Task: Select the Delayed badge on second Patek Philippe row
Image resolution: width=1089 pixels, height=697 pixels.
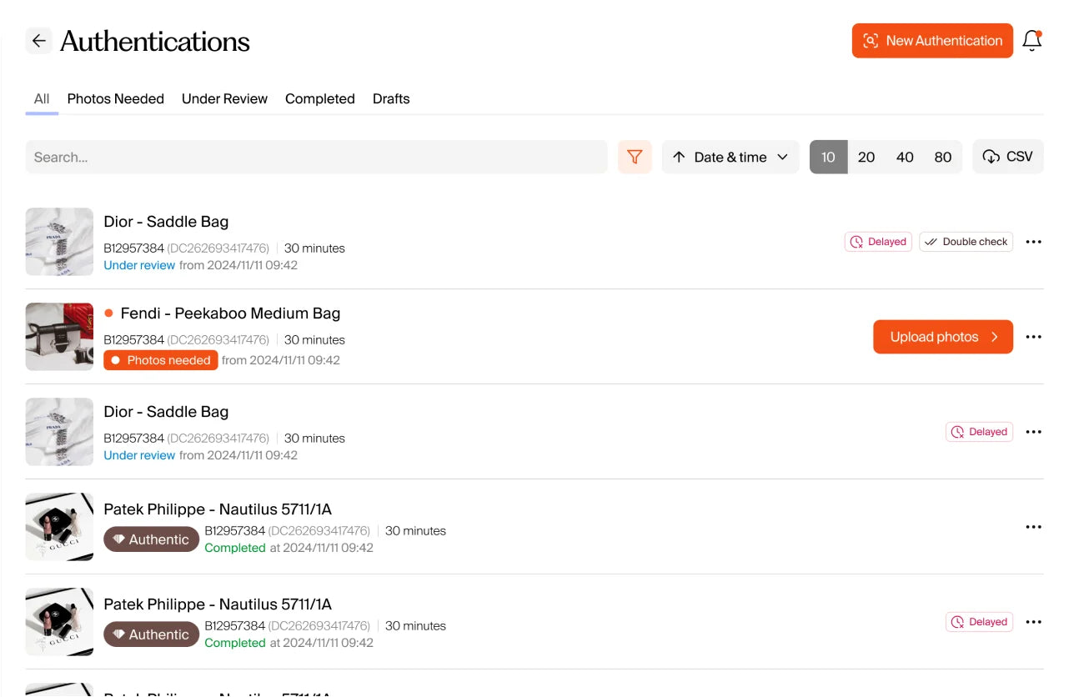Action: point(979,622)
